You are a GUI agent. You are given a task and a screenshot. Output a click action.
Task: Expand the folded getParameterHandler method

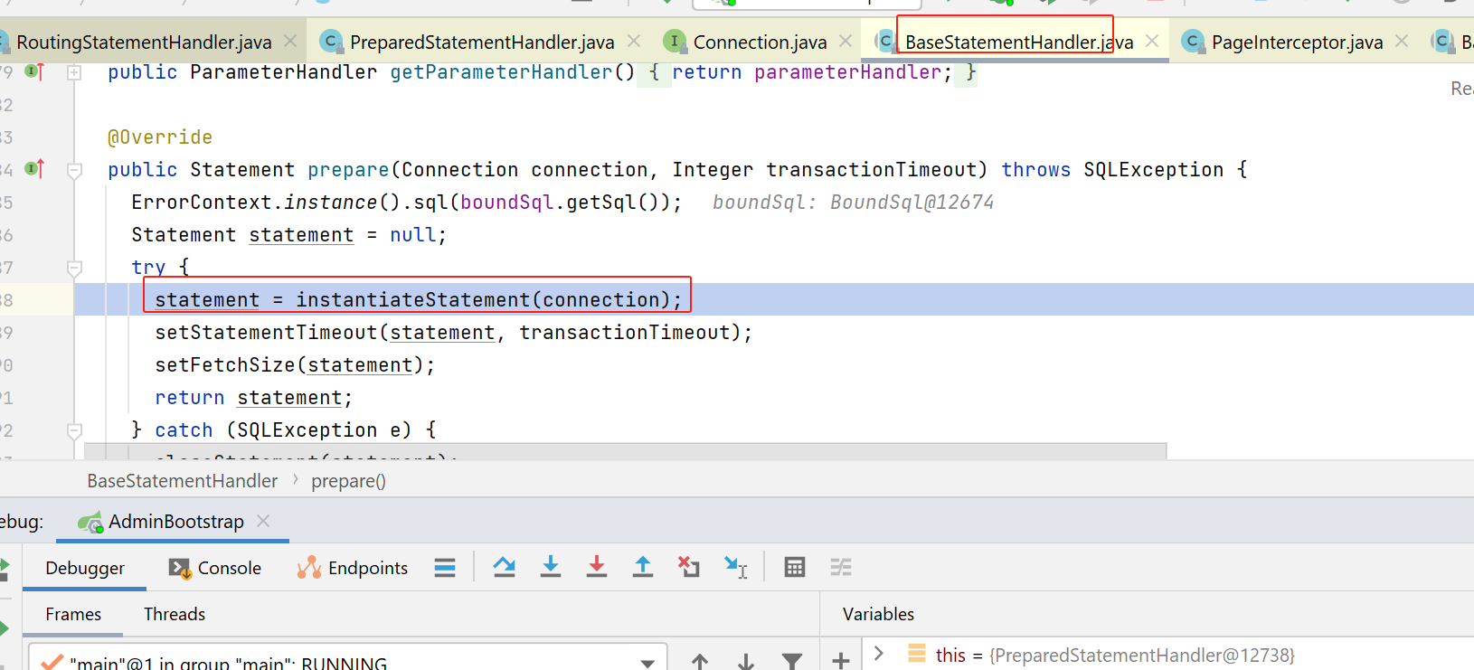pos(75,72)
